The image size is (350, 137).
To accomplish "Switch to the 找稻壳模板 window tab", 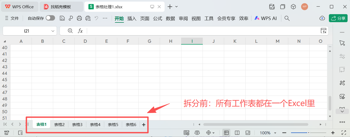I will [61, 7].
